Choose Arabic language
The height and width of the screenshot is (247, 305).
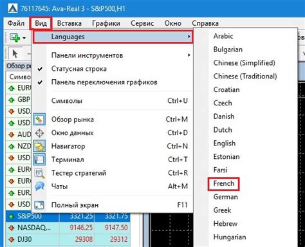tap(223, 36)
